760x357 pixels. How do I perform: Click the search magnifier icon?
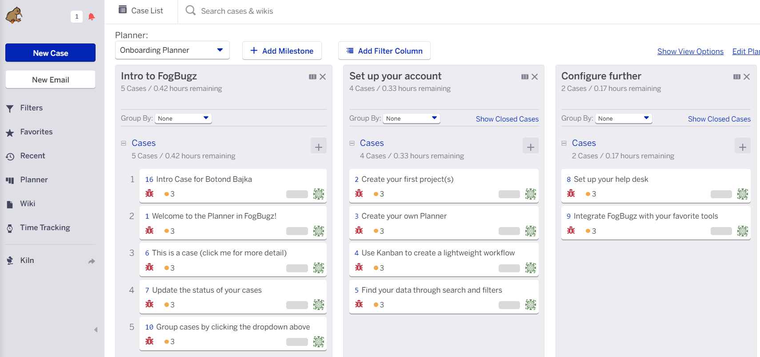[191, 10]
